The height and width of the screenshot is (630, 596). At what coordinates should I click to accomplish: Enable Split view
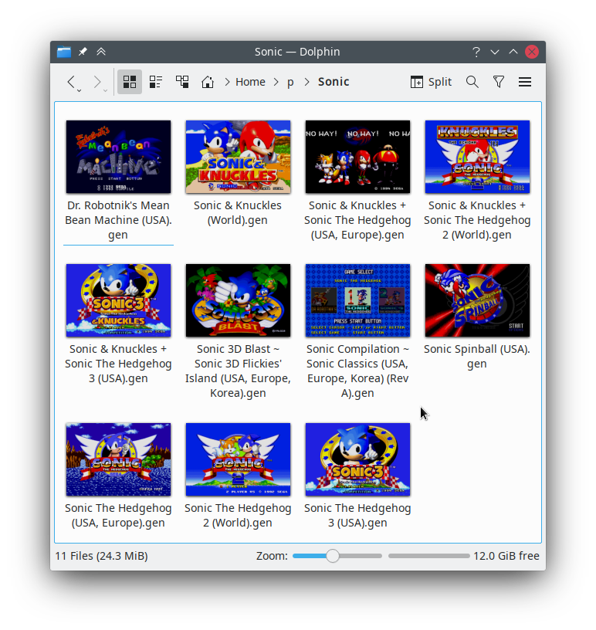coord(431,82)
